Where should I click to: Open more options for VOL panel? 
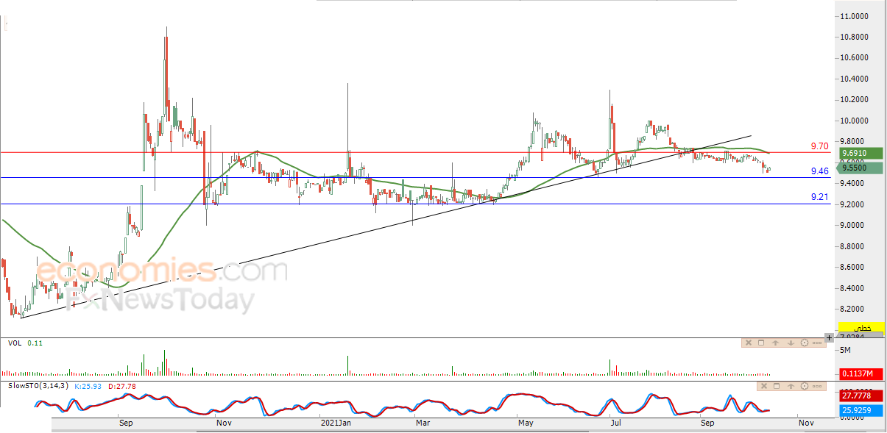[x=817, y=343]
